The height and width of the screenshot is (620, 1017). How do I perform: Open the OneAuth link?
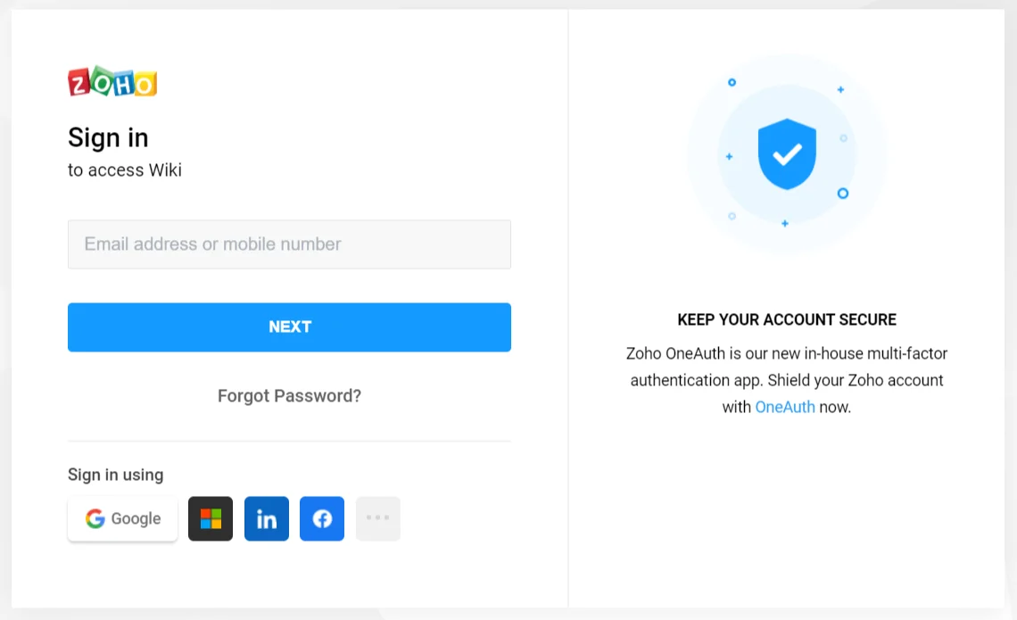pyautogui.click(x=785, y=407)
